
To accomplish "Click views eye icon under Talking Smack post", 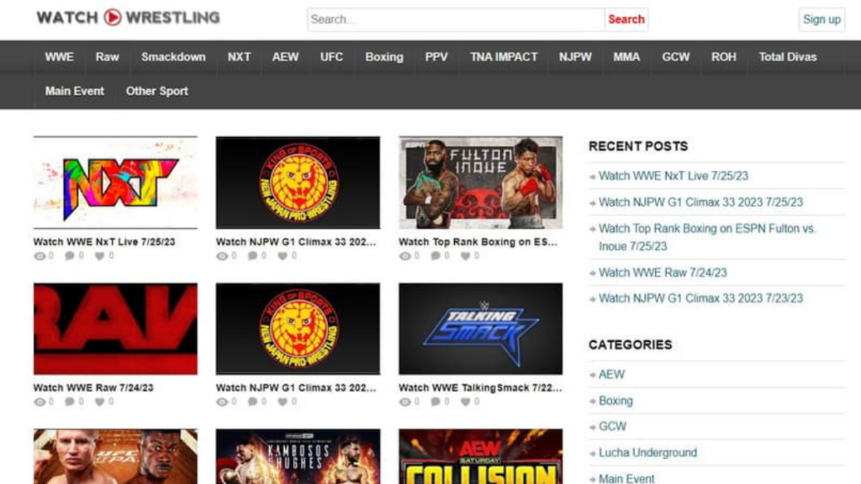I will 404,402.
